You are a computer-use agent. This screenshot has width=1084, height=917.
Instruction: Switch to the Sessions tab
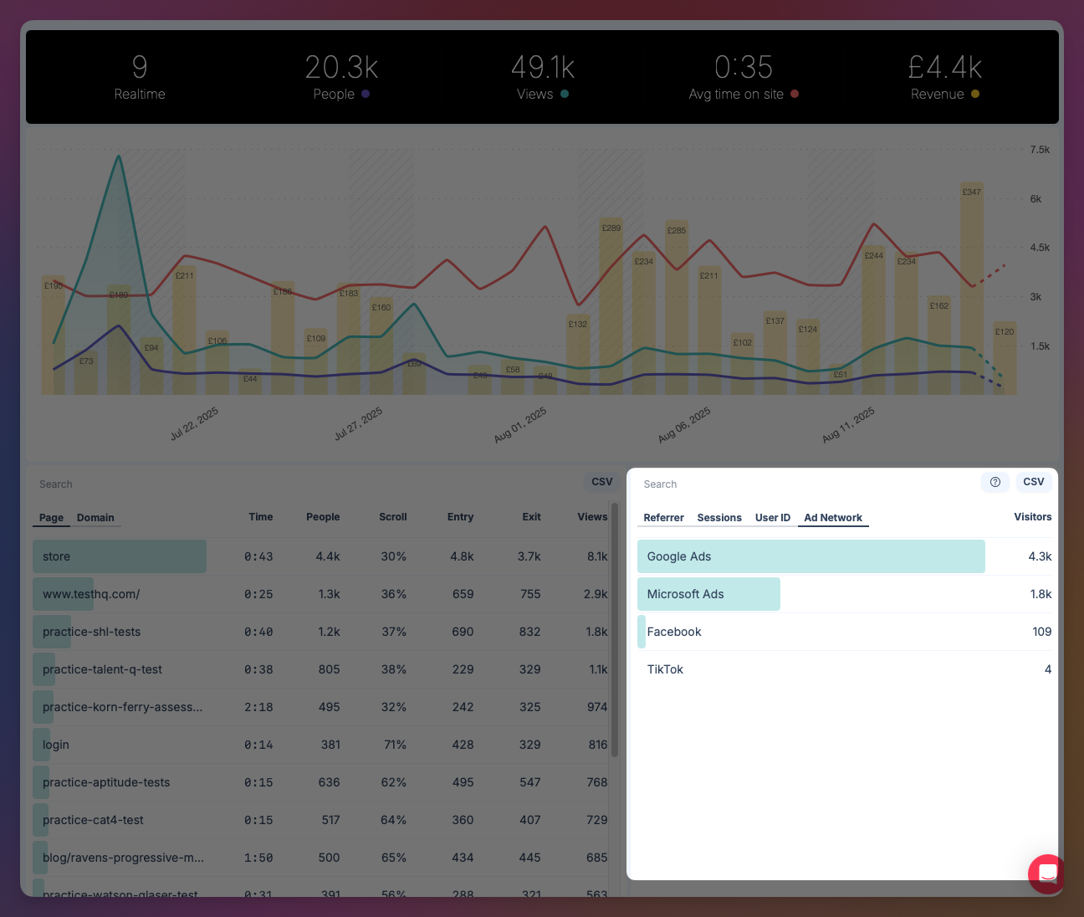[718, 517]
